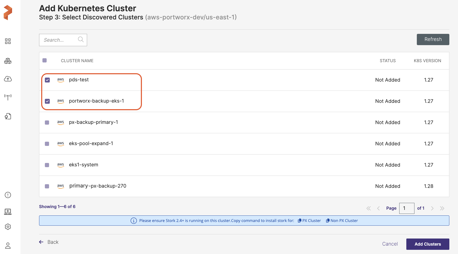Uncheck the pds-test cluster checkbox
Image resolution: width=458 pixels, height=254 pixels.
tap(47, 80)
